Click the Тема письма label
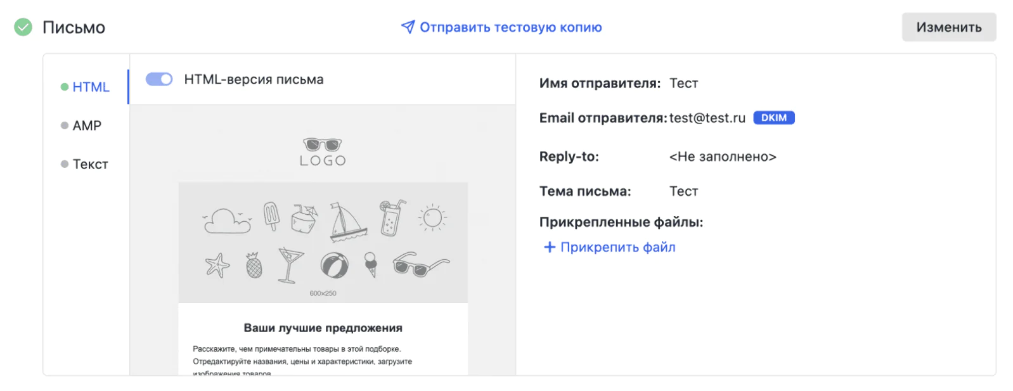 (x=585, y=191)
